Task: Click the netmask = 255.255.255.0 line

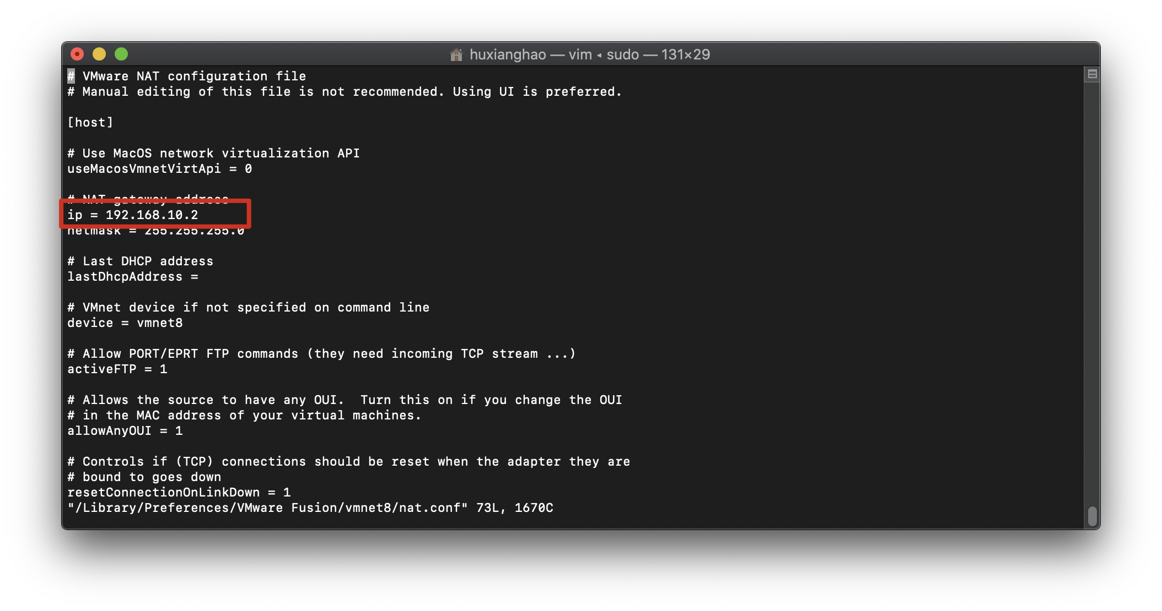Action: click(x=155, y=231)
